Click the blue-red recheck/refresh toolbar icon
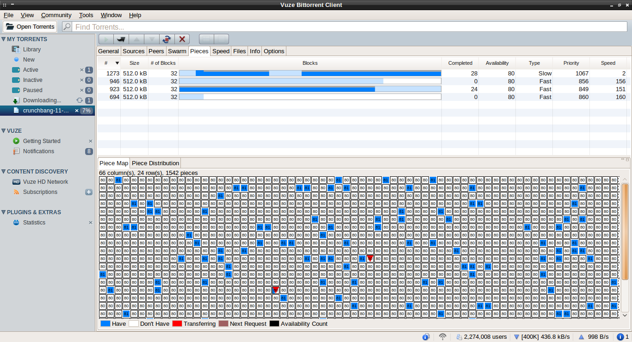Viewport: 632px width, 342px height. 167,39
